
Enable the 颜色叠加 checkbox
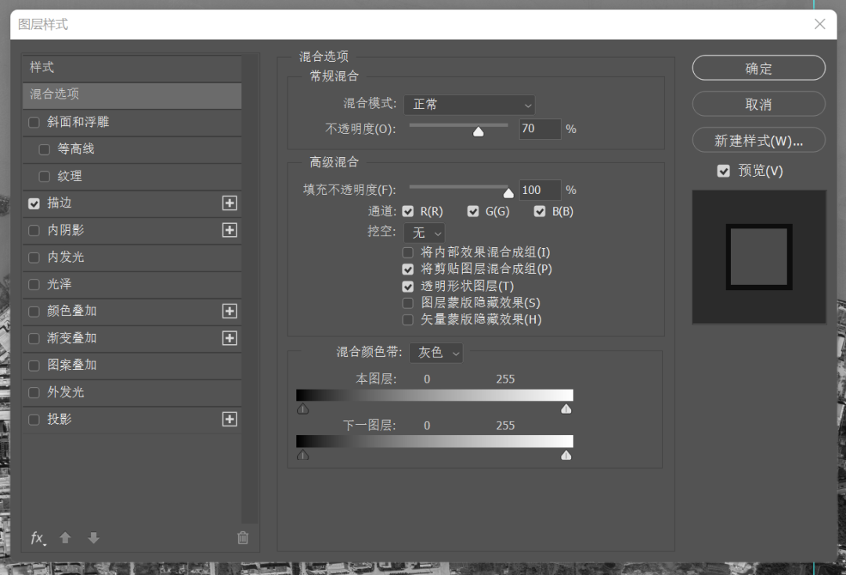pyautogui.click(x=34, y=311)
